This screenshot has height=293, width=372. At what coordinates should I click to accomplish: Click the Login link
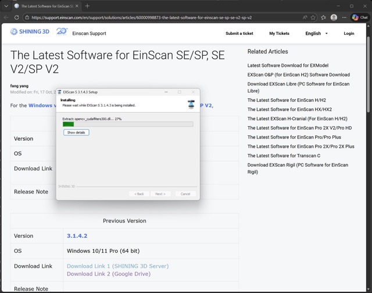point(349,34)
